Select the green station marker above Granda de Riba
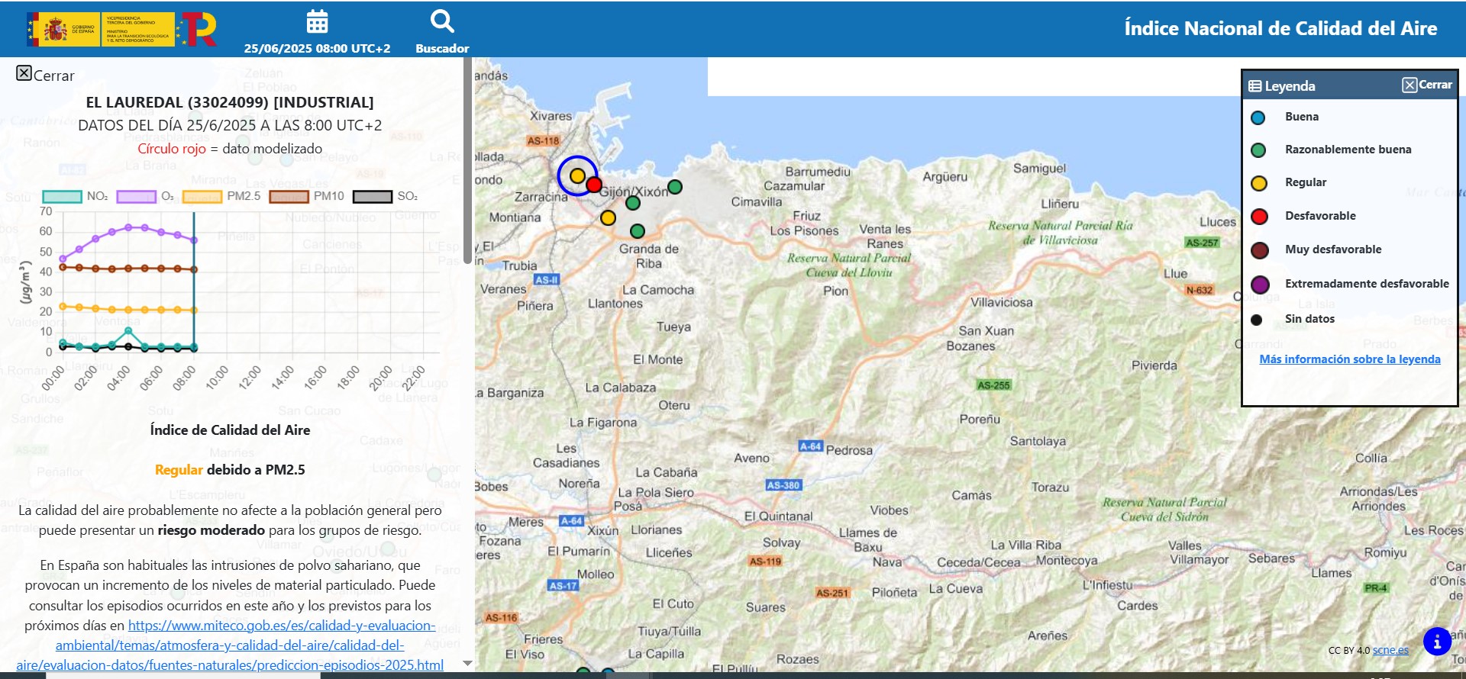Screen dimensions: 1466x679 638,230
